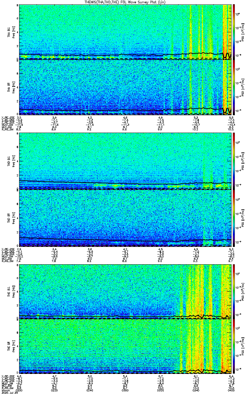Click the 'THA B⊥ freq [Hz]' axis label
The image size is (247, 395).
[x=11, y=32]
